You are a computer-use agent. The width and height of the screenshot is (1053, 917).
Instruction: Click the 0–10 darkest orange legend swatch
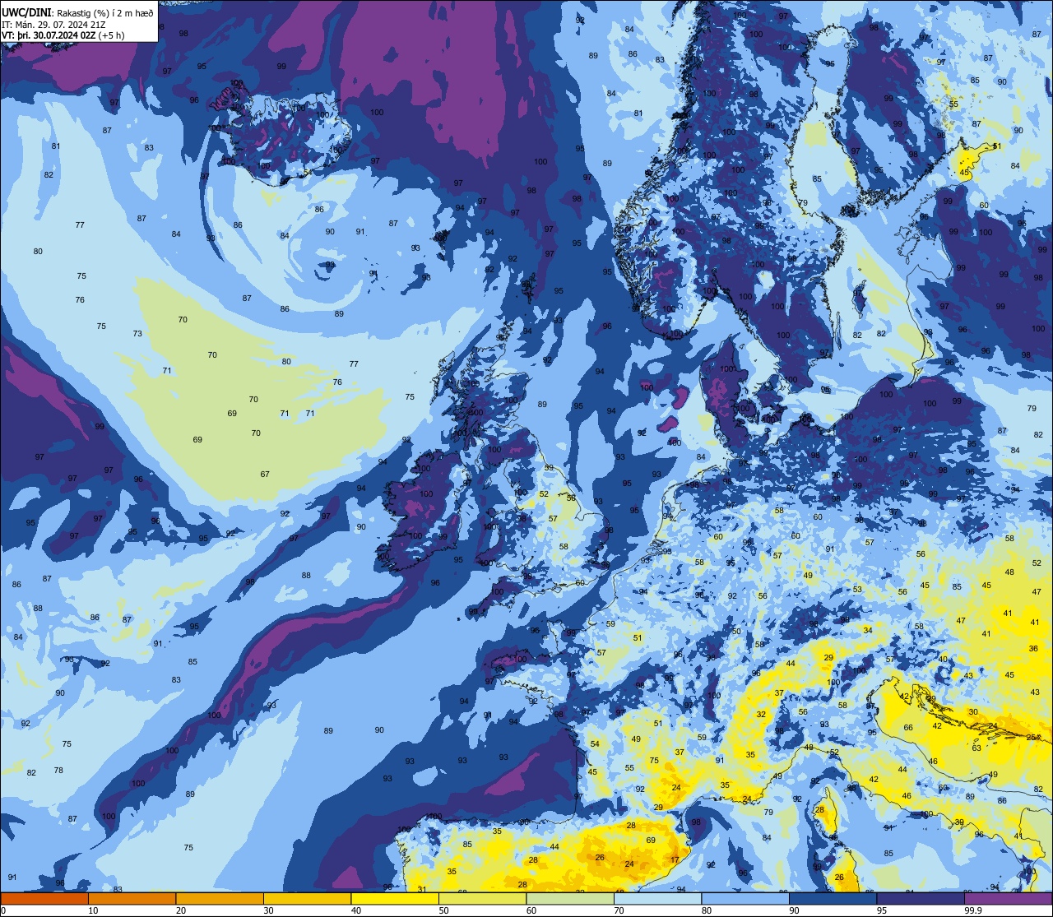click(x=44, y=899)
